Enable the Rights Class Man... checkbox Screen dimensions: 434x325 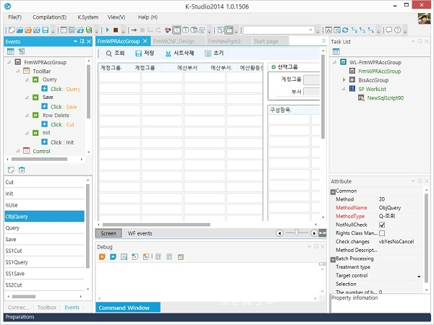click(x=382, y=233)
